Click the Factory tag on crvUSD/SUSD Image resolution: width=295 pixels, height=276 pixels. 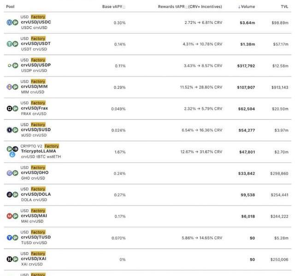tap(38, 124)
